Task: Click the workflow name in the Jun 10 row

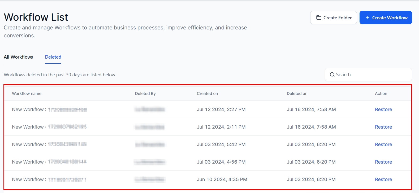Action: 49,179
